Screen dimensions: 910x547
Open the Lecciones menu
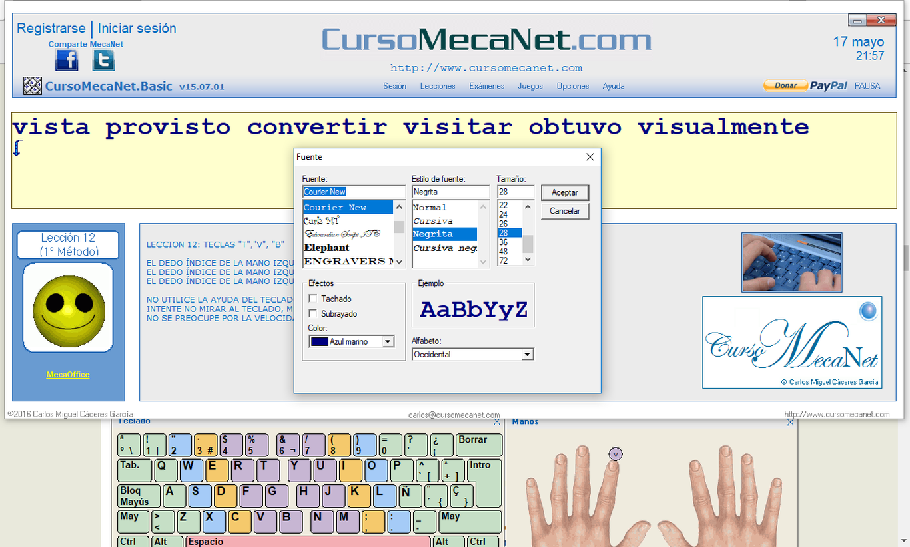(x=438, y=86)
